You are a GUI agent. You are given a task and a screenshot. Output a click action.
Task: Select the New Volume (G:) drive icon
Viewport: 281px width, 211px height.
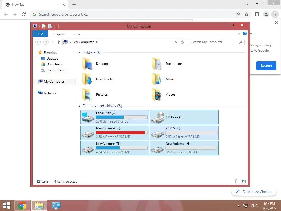click(88, 150)
